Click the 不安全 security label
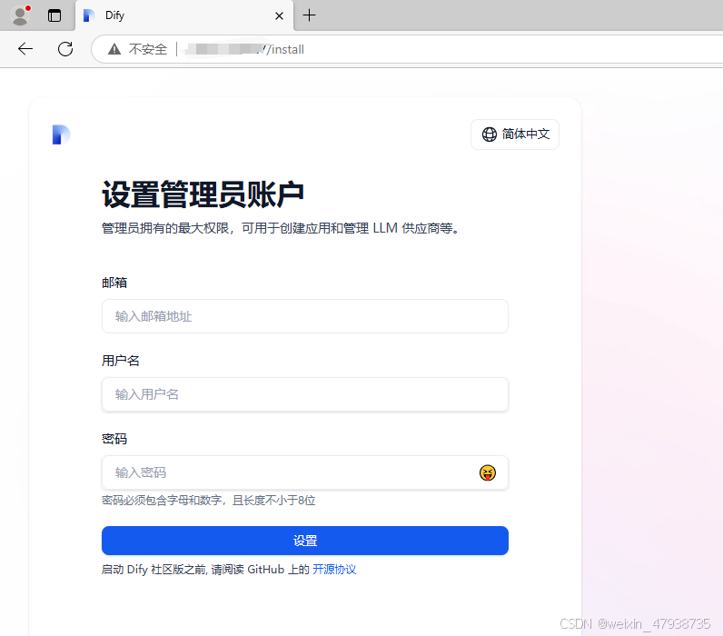This screenshot has height=636, width=723. pyautogui.click(x=147, y=49)
